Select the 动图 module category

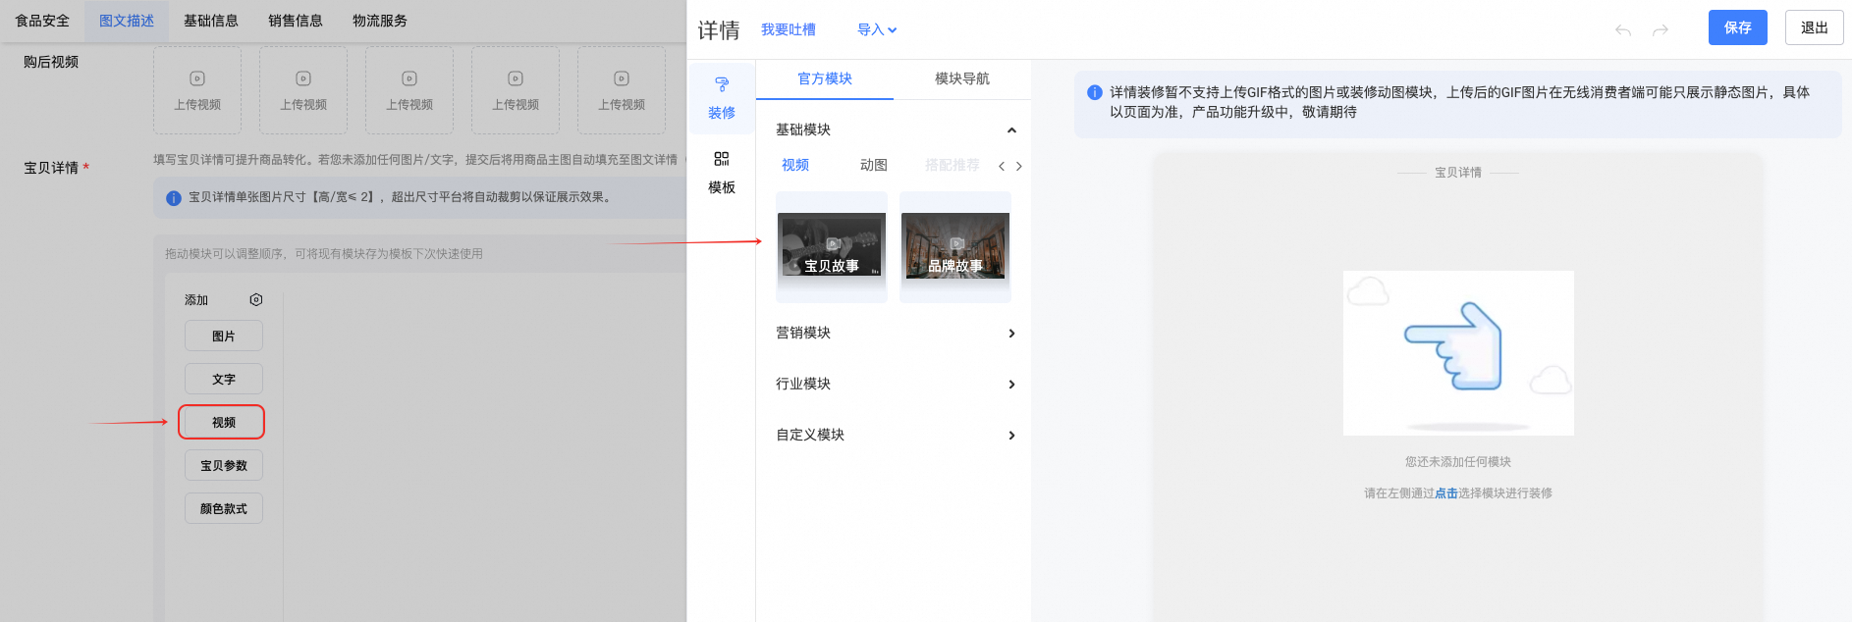(874, 165)
